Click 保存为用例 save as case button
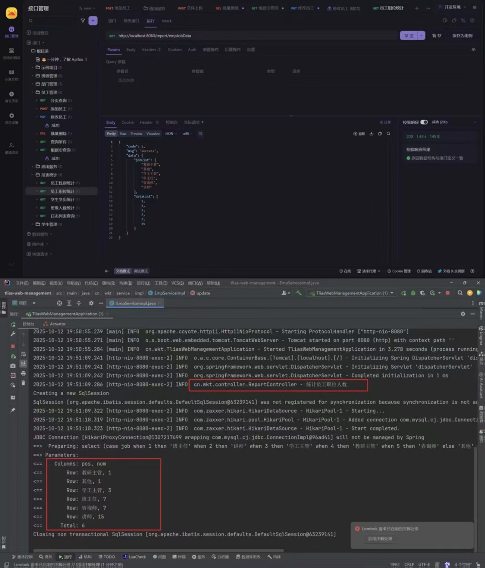The image size is (485, 568). point(462,35)
